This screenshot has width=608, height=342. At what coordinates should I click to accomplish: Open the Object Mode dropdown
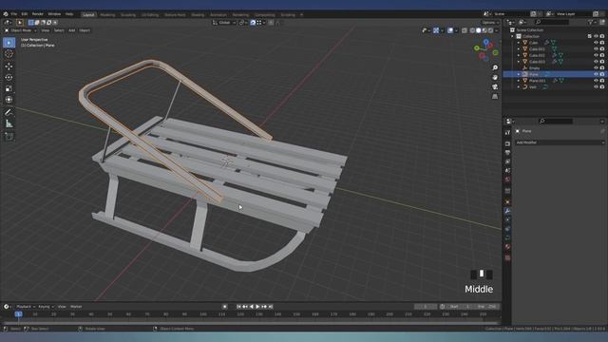tap(21, 30)
